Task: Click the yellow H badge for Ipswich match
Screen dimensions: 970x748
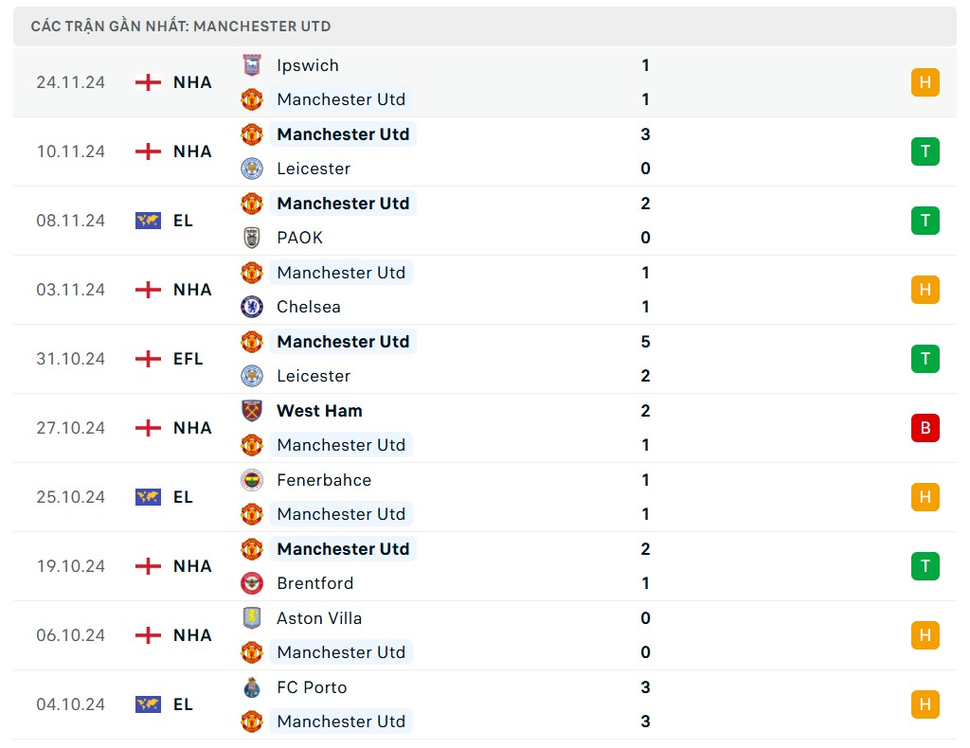Action: pos(925,82)
